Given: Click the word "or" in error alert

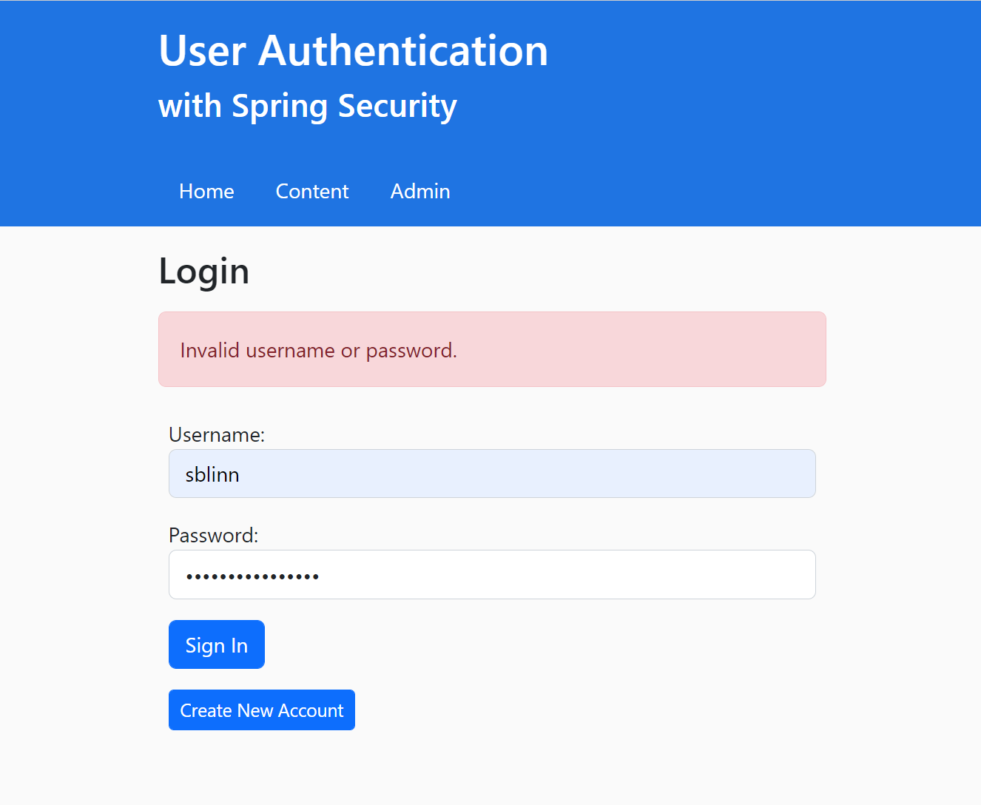Looking at the screenshot, I should 350,350.
